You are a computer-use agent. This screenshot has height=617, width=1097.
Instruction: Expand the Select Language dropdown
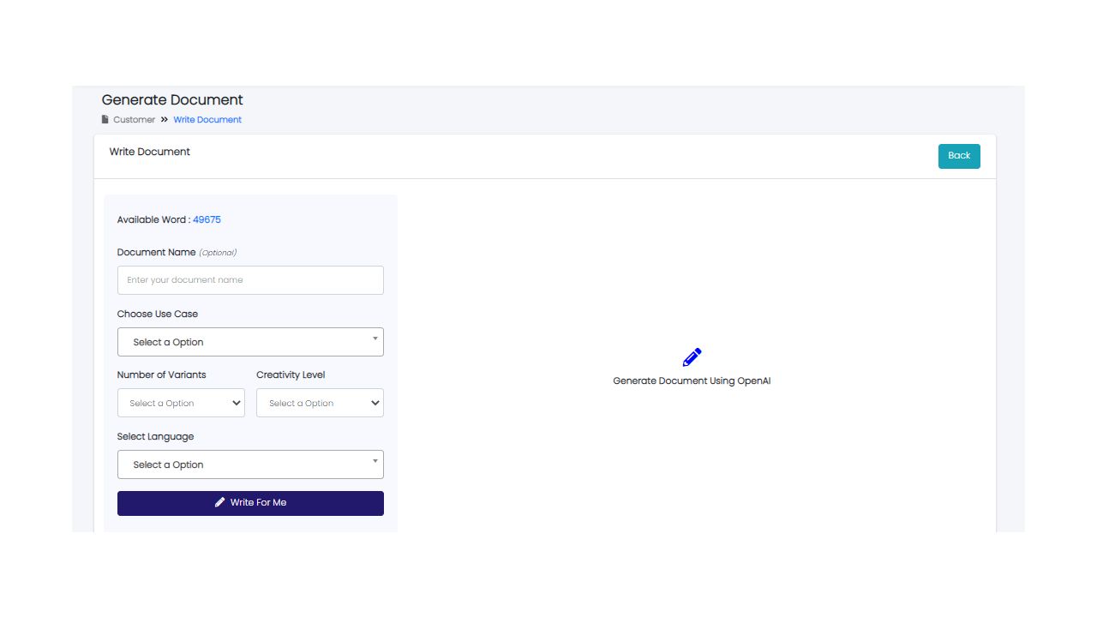coord(250,464)
